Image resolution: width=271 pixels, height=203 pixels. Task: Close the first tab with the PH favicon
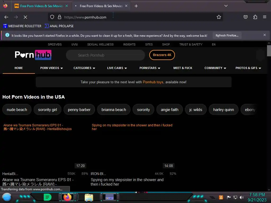67,6
